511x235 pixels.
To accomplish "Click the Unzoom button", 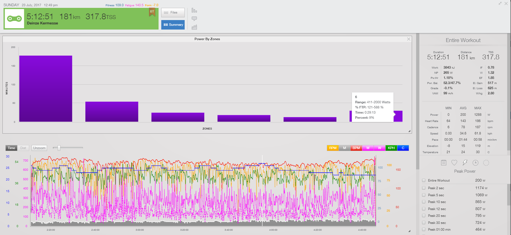I will pos(39,148).
